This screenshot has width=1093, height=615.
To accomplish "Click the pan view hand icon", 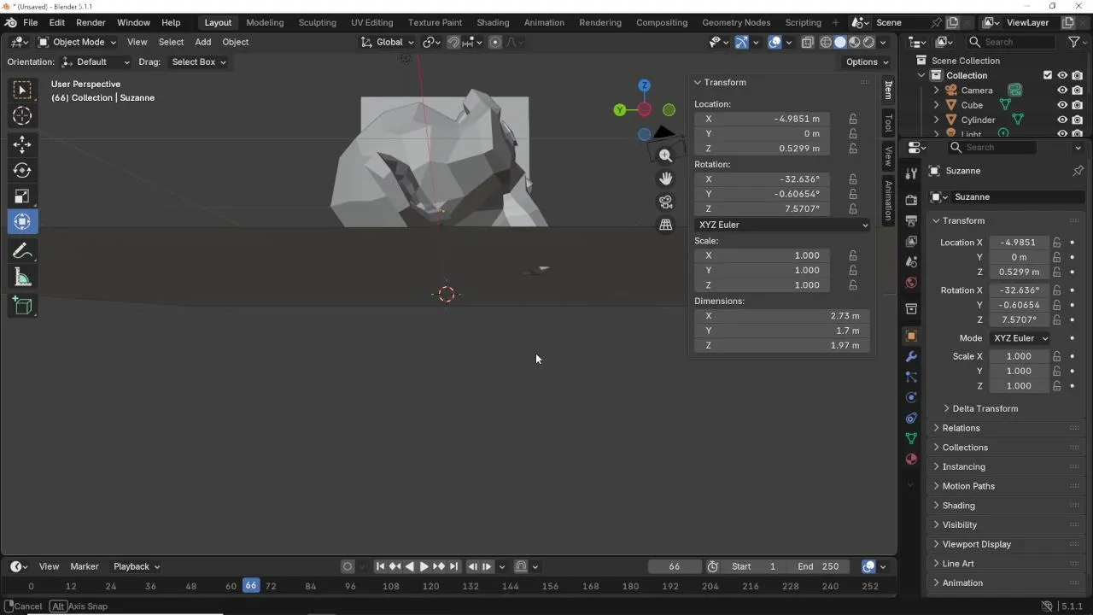I will click(666, 179).
